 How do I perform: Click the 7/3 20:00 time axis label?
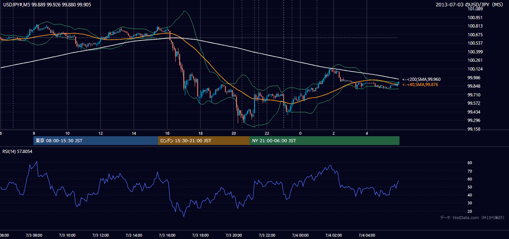click(234, 235)
